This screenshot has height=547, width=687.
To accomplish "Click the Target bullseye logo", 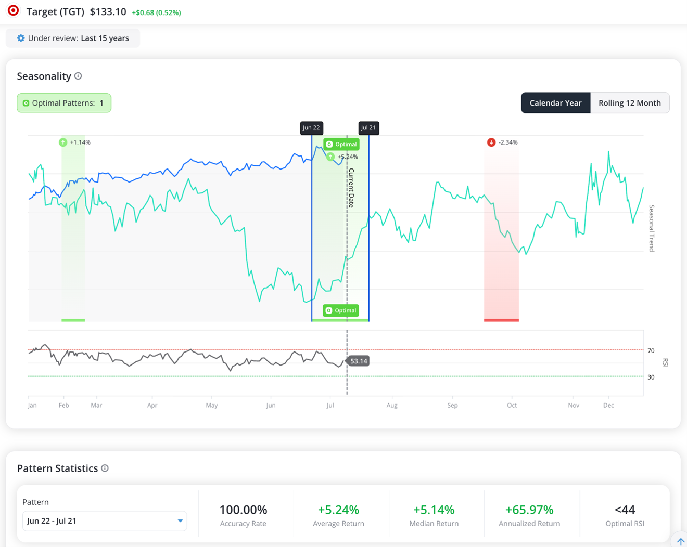I will tap(14, 10).
